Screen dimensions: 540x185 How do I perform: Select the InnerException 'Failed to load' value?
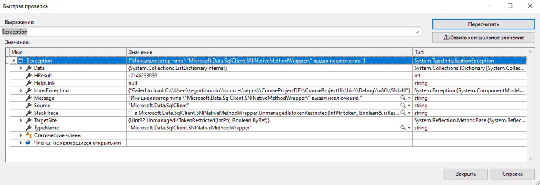(269, 90)
